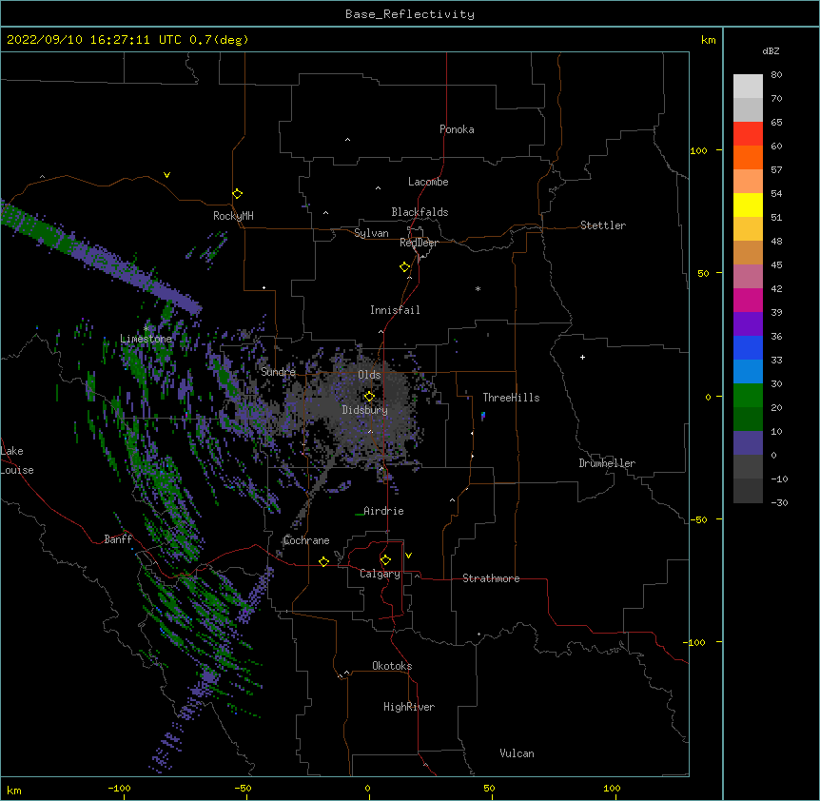The image size is (820, 801).
Task: Pick the 57-60 dBZ orange swatch
Action: (748, 157)
